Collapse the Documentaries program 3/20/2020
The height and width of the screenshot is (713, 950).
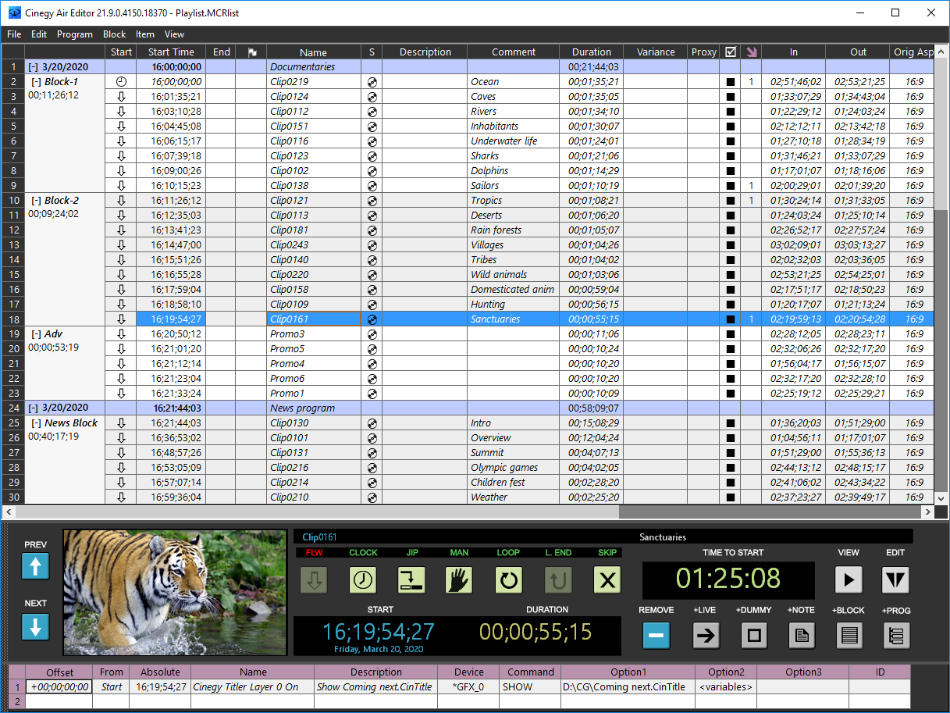[33, 67]
